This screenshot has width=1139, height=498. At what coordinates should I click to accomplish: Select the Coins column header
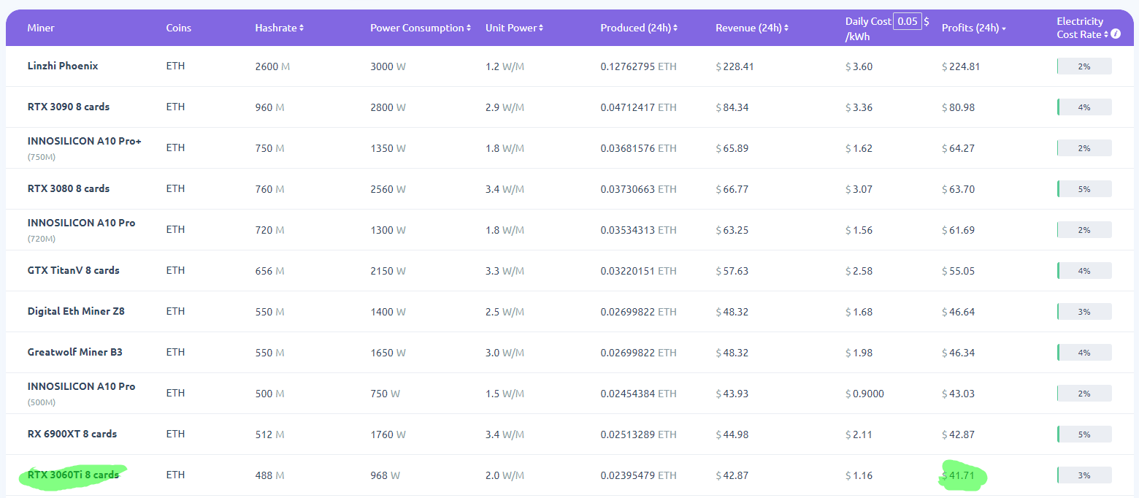click(x=178, y=28)
